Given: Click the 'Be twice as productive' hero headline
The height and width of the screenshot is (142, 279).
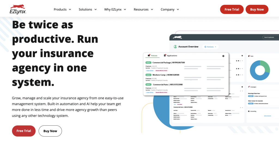Looking at the screenshot, I should tap(55, 54).
